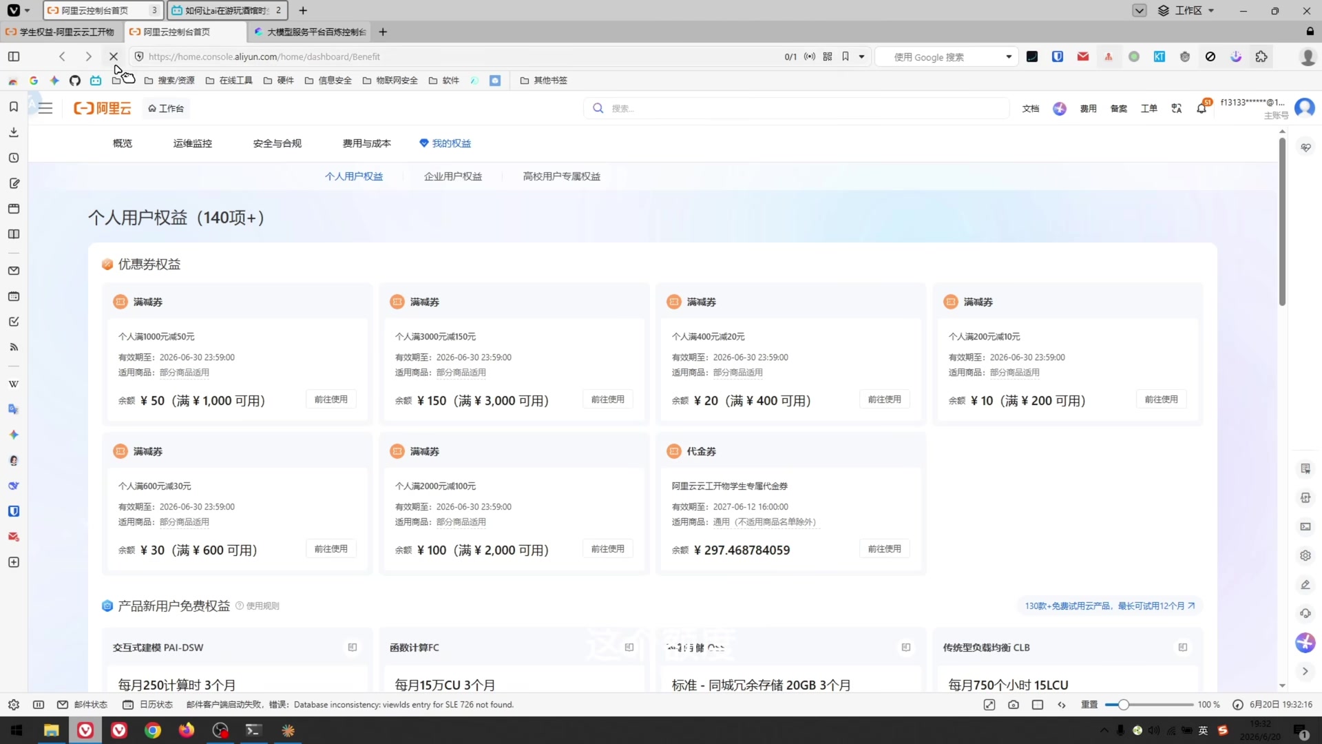The height and width of the screenshot is (744, 1322).
Task: Open the Aliyun AI assistant icon beside 文档
Action: pyautogui.click(x=1060, y=108)
